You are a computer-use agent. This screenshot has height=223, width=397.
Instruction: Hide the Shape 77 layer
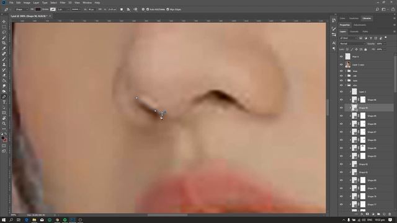[341, 204]
